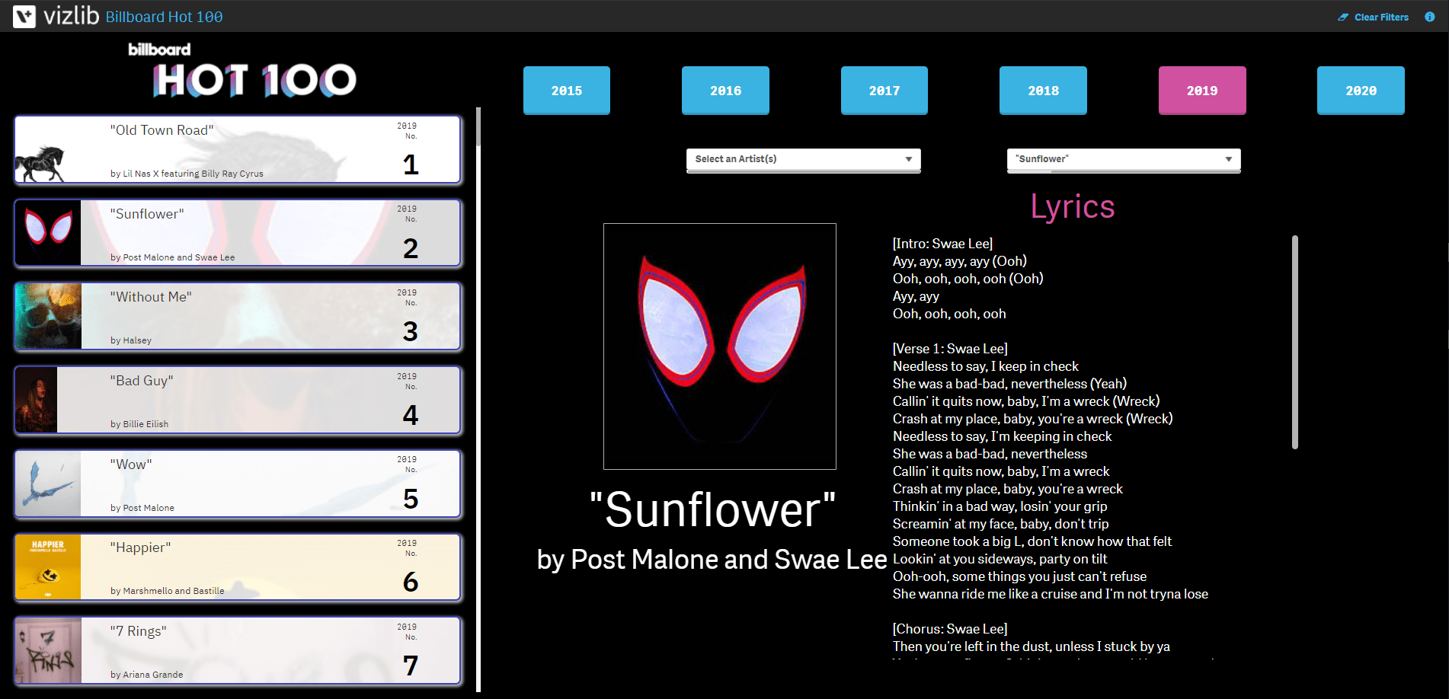Click the Clear Filters eraser icon
Screen dimensions: 1449x699
tap(1343, 18)
